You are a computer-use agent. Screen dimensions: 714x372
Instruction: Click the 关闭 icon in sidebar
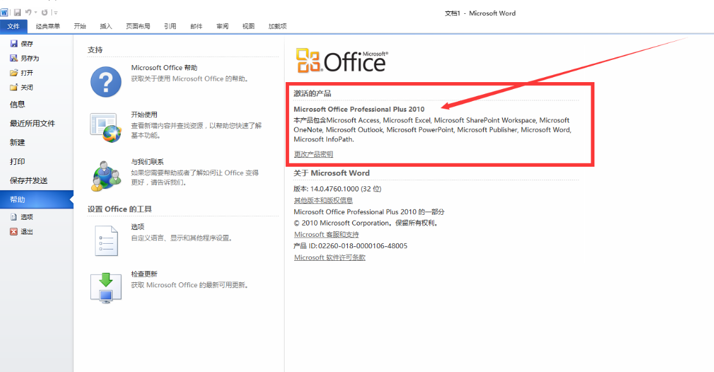click(14, 87)
